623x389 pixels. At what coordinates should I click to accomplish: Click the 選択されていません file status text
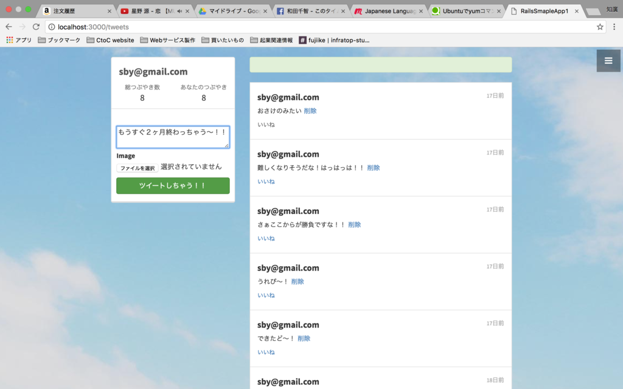(x=191, y=167)
